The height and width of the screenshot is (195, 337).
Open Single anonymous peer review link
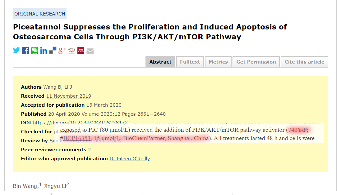pyautogui.click(x=85, y=140)
